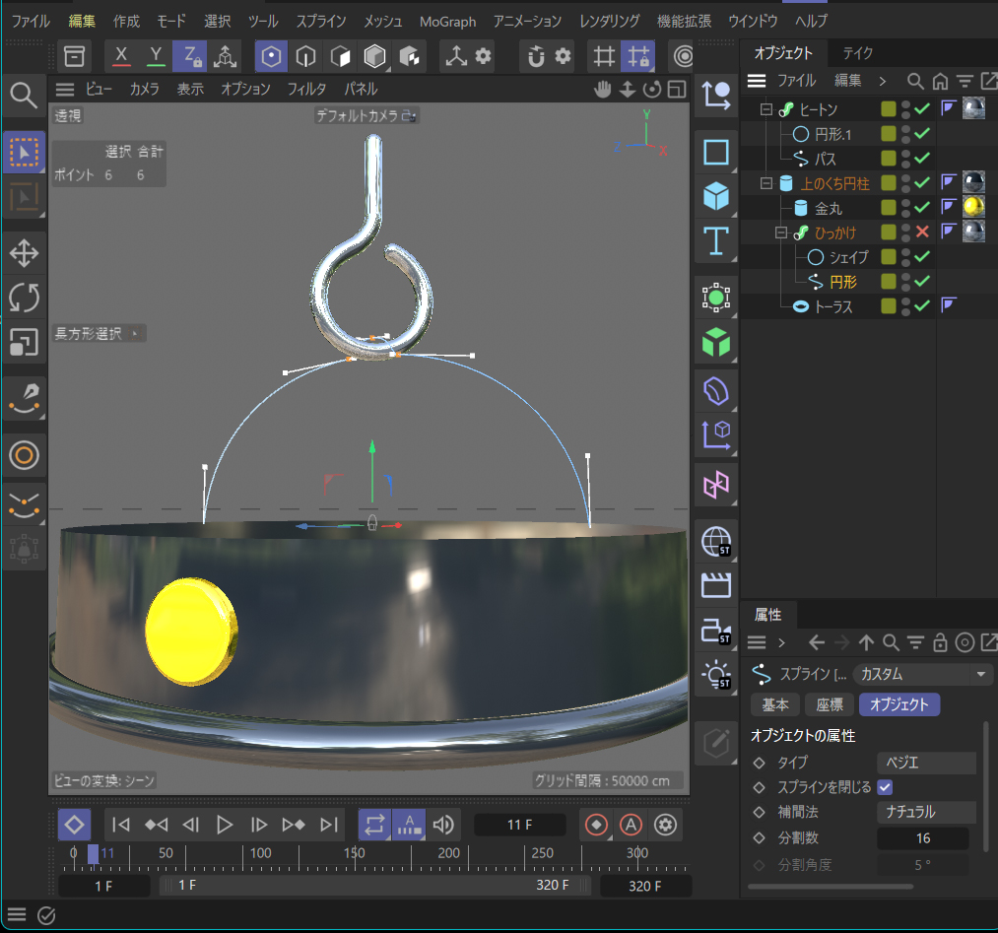Screen dimensions: 998x933
Task: Select the Move tool in left toolbar
Action: 24,252
